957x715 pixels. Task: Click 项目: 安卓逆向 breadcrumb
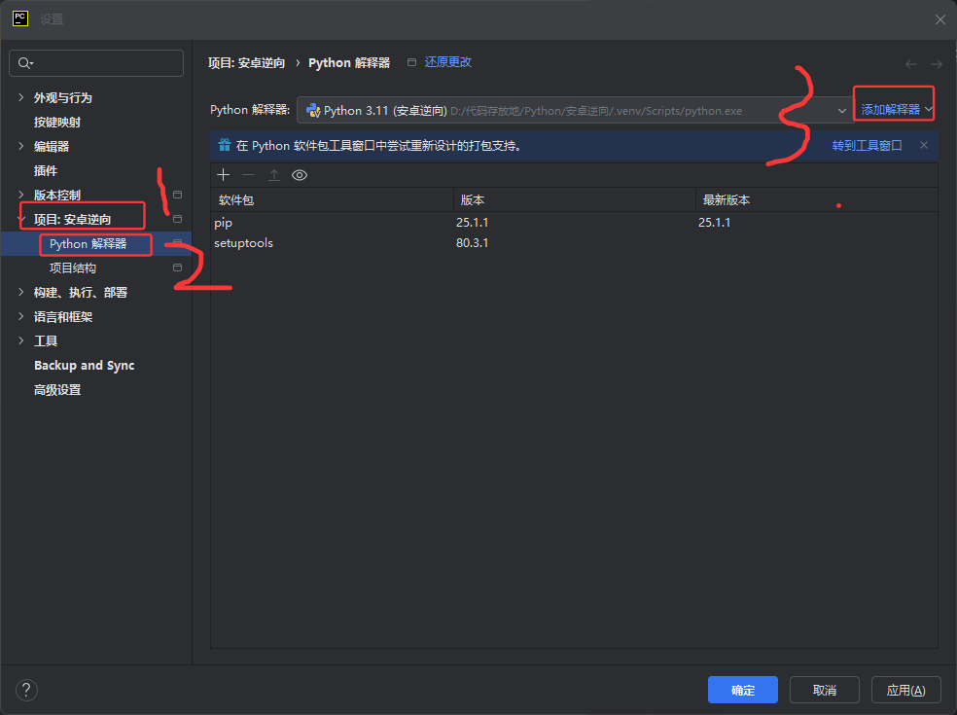coord(247,63)
